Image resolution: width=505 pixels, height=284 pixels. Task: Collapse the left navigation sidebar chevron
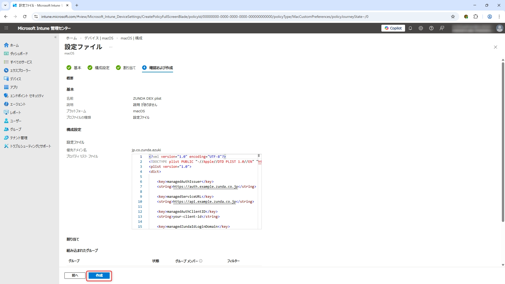coord(55,37)
